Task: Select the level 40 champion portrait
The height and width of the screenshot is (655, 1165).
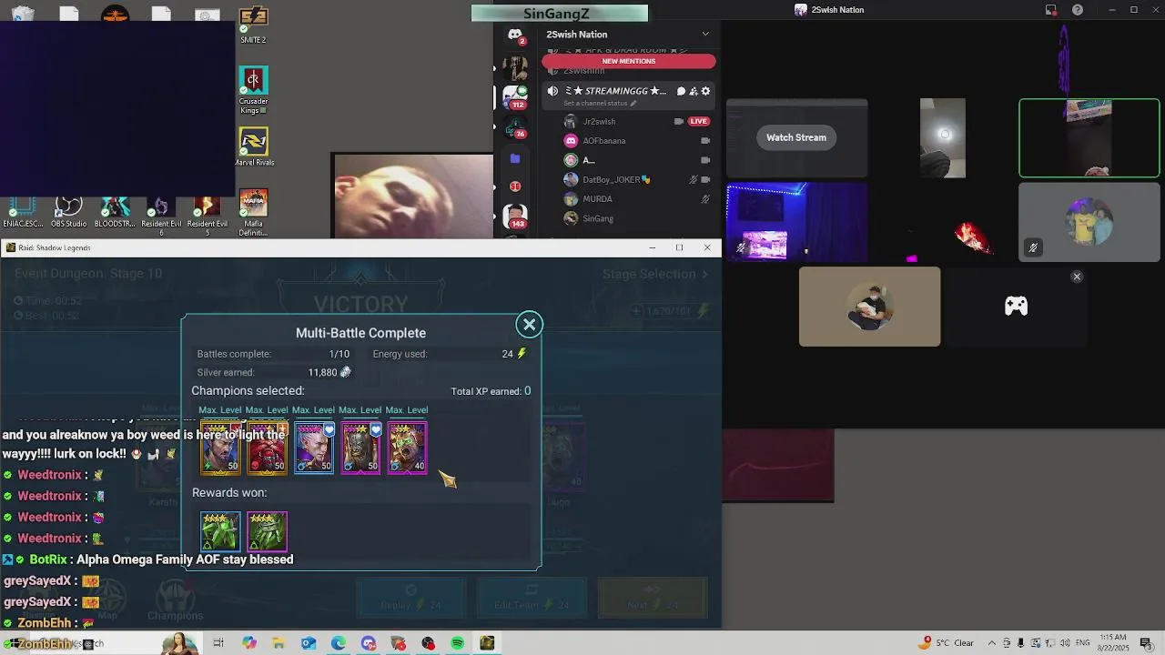Action: click(x=407, y=448)
